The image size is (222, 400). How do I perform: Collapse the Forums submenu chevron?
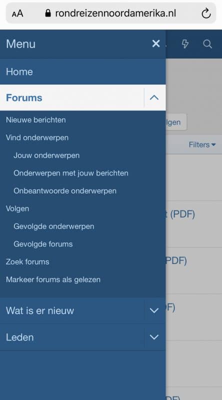click(154, 97)
